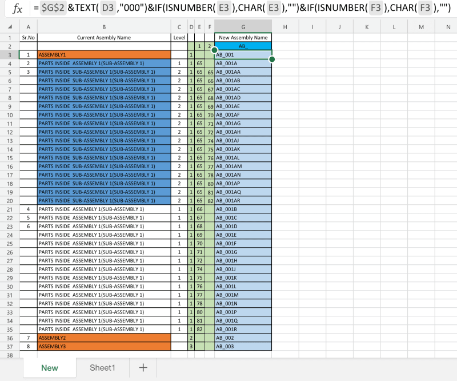The image size is (457, 381).
Task: Select column B header
Action: pyautogui.click(x=104, y=27)
